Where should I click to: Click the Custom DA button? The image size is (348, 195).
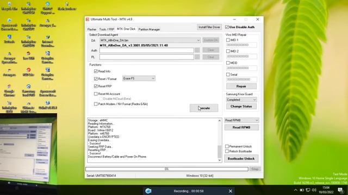click(211, 40)
